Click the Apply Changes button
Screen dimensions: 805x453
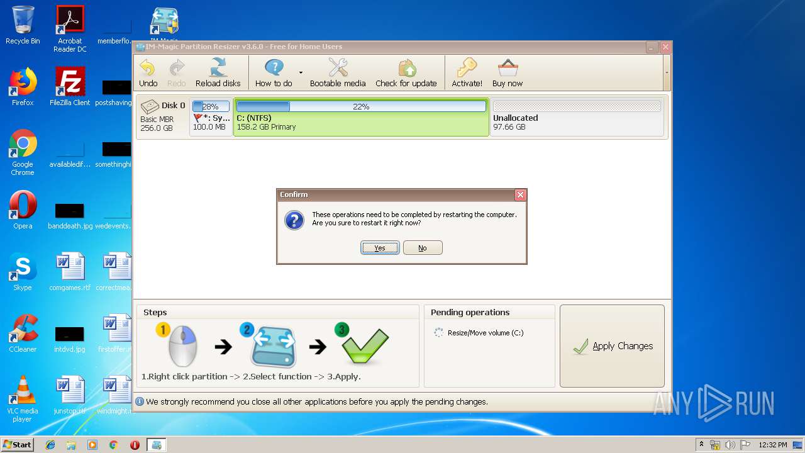point(612,346)
